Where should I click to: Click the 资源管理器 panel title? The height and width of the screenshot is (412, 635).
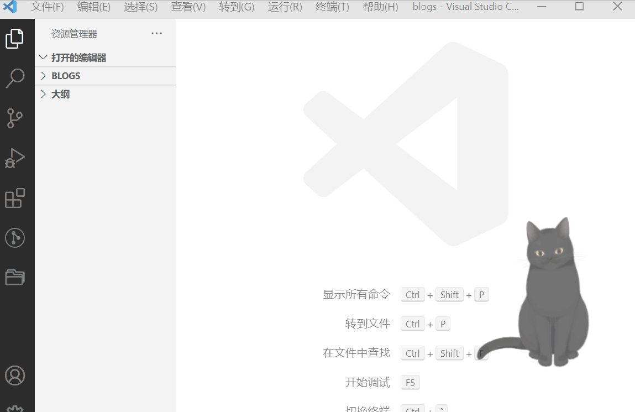pos(75,34)
